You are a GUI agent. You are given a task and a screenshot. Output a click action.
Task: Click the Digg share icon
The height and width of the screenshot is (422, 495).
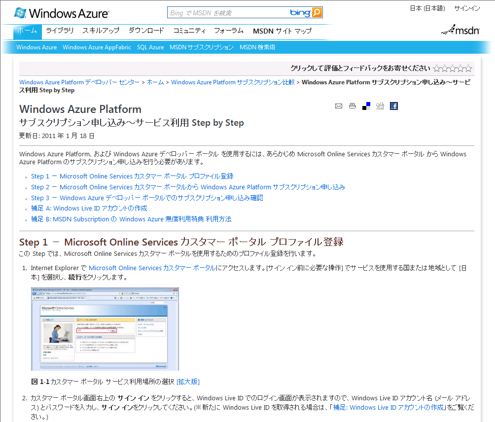380,106
